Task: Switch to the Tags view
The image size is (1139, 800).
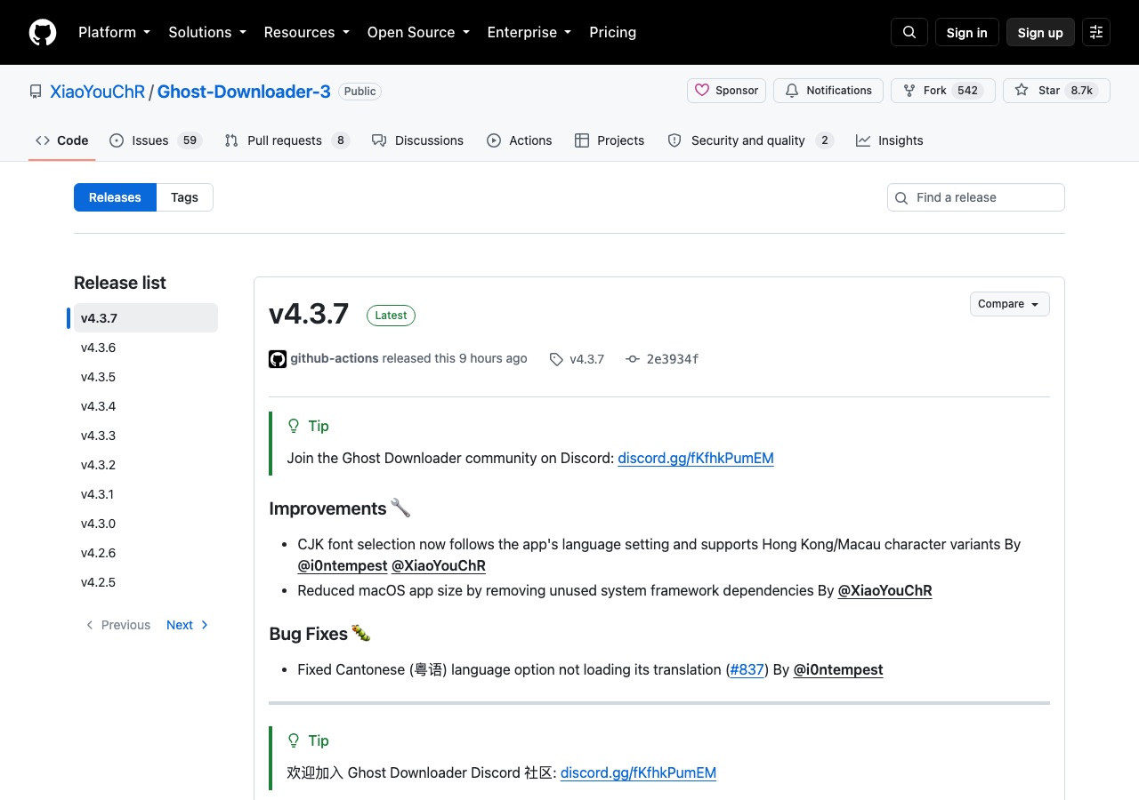Action: [184, 197]
